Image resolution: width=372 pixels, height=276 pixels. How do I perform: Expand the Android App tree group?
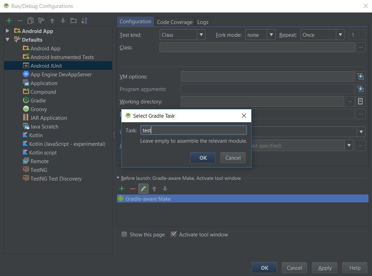(x=8, y=31)
